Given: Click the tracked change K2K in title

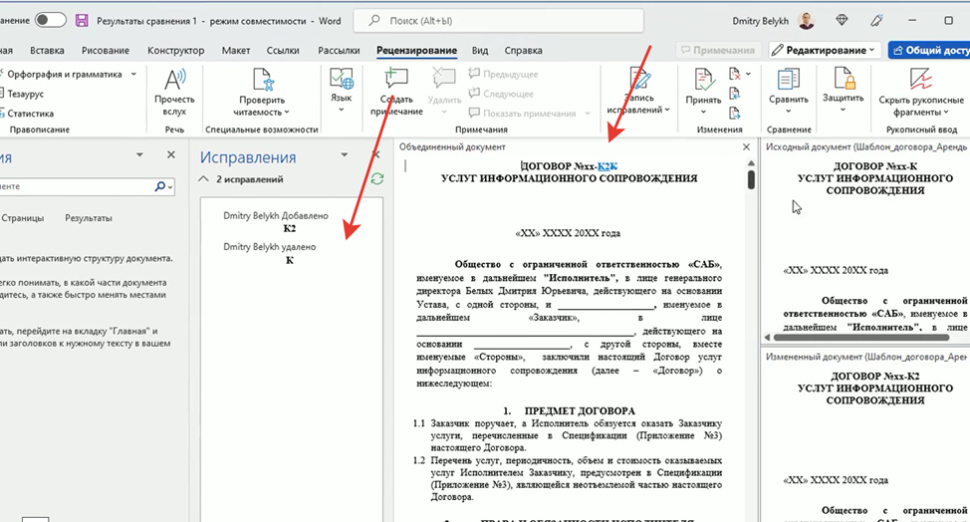Looking at the screenshot, I should point(607,165).
